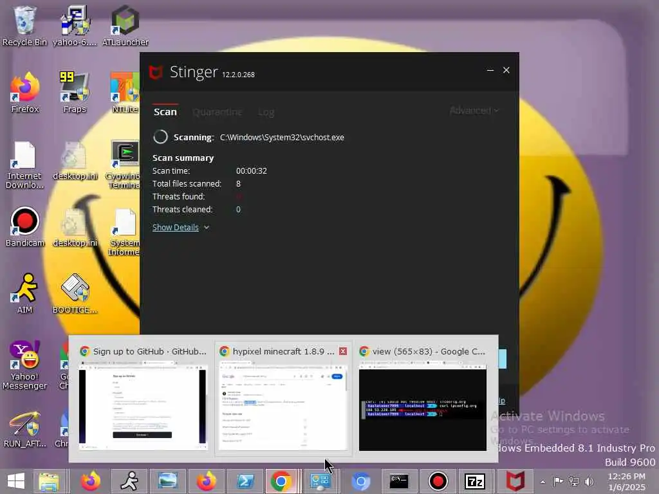Screen dimensions: 659x494
Task: Open the PowerShell taskbar icon
Action: (245, 481)
